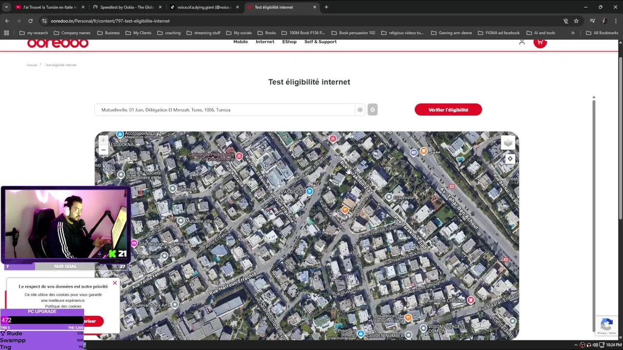Close the cookie consent popup
Screen dimensions: 623x350
coord(115,283)
